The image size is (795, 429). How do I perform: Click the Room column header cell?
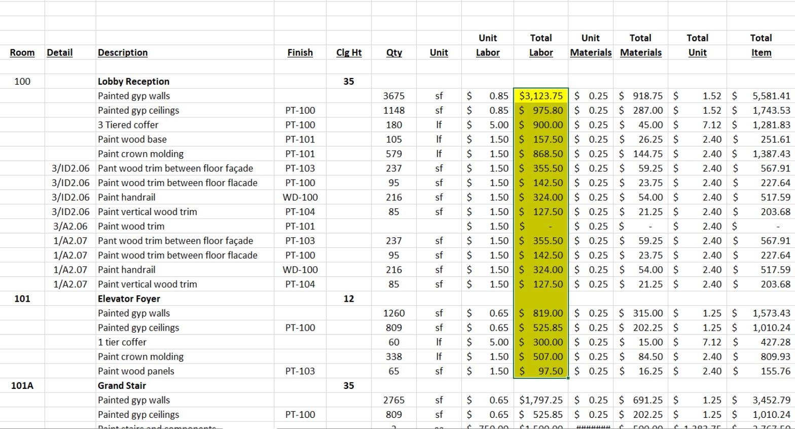(x=22, y=53)
